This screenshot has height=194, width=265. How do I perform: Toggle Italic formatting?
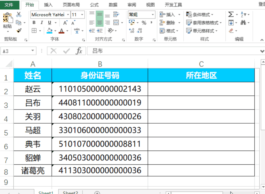click(x=42, y=22)
